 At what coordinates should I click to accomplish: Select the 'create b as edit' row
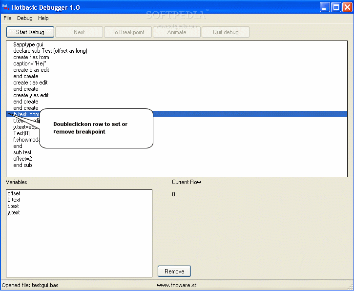(x=177, y=70)
